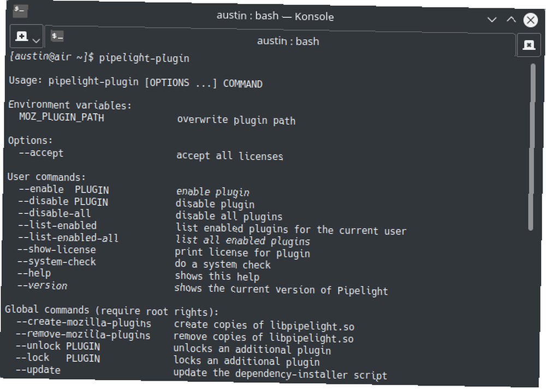Click the new tab icon button
The height and width of the screenshot is (389, 546).
coord(22,36)
